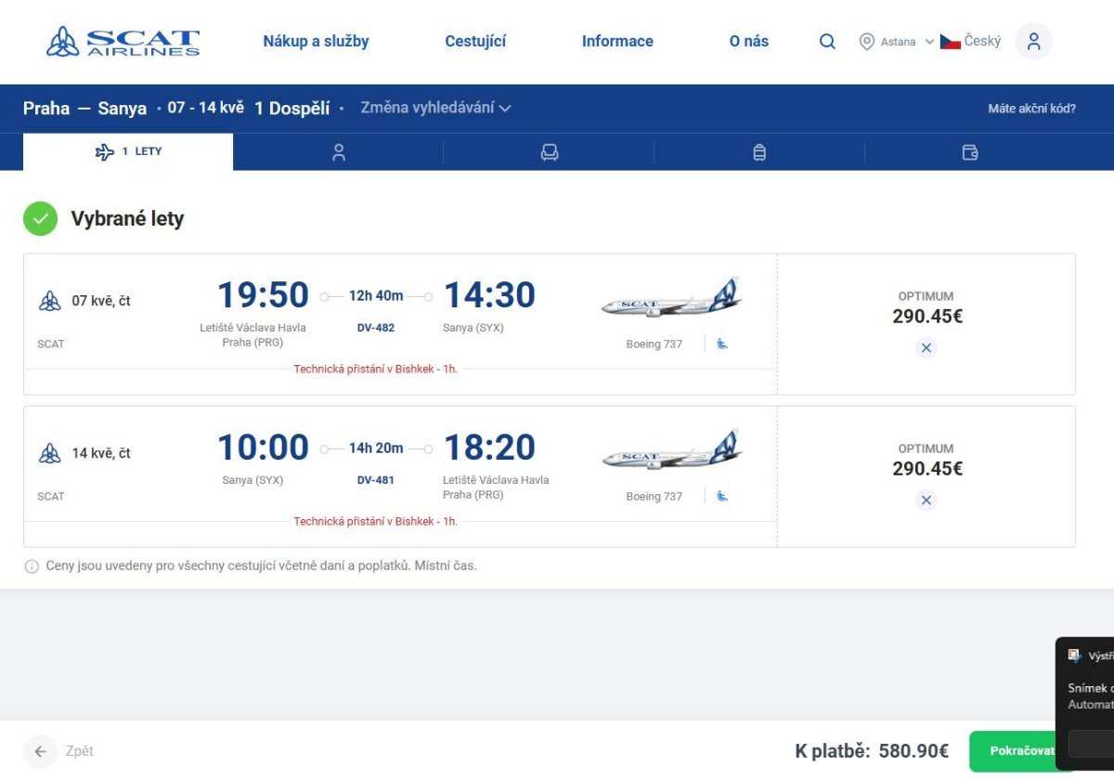
Task: Go to the payment wallet step icon
Action: [x=970, y=152]
